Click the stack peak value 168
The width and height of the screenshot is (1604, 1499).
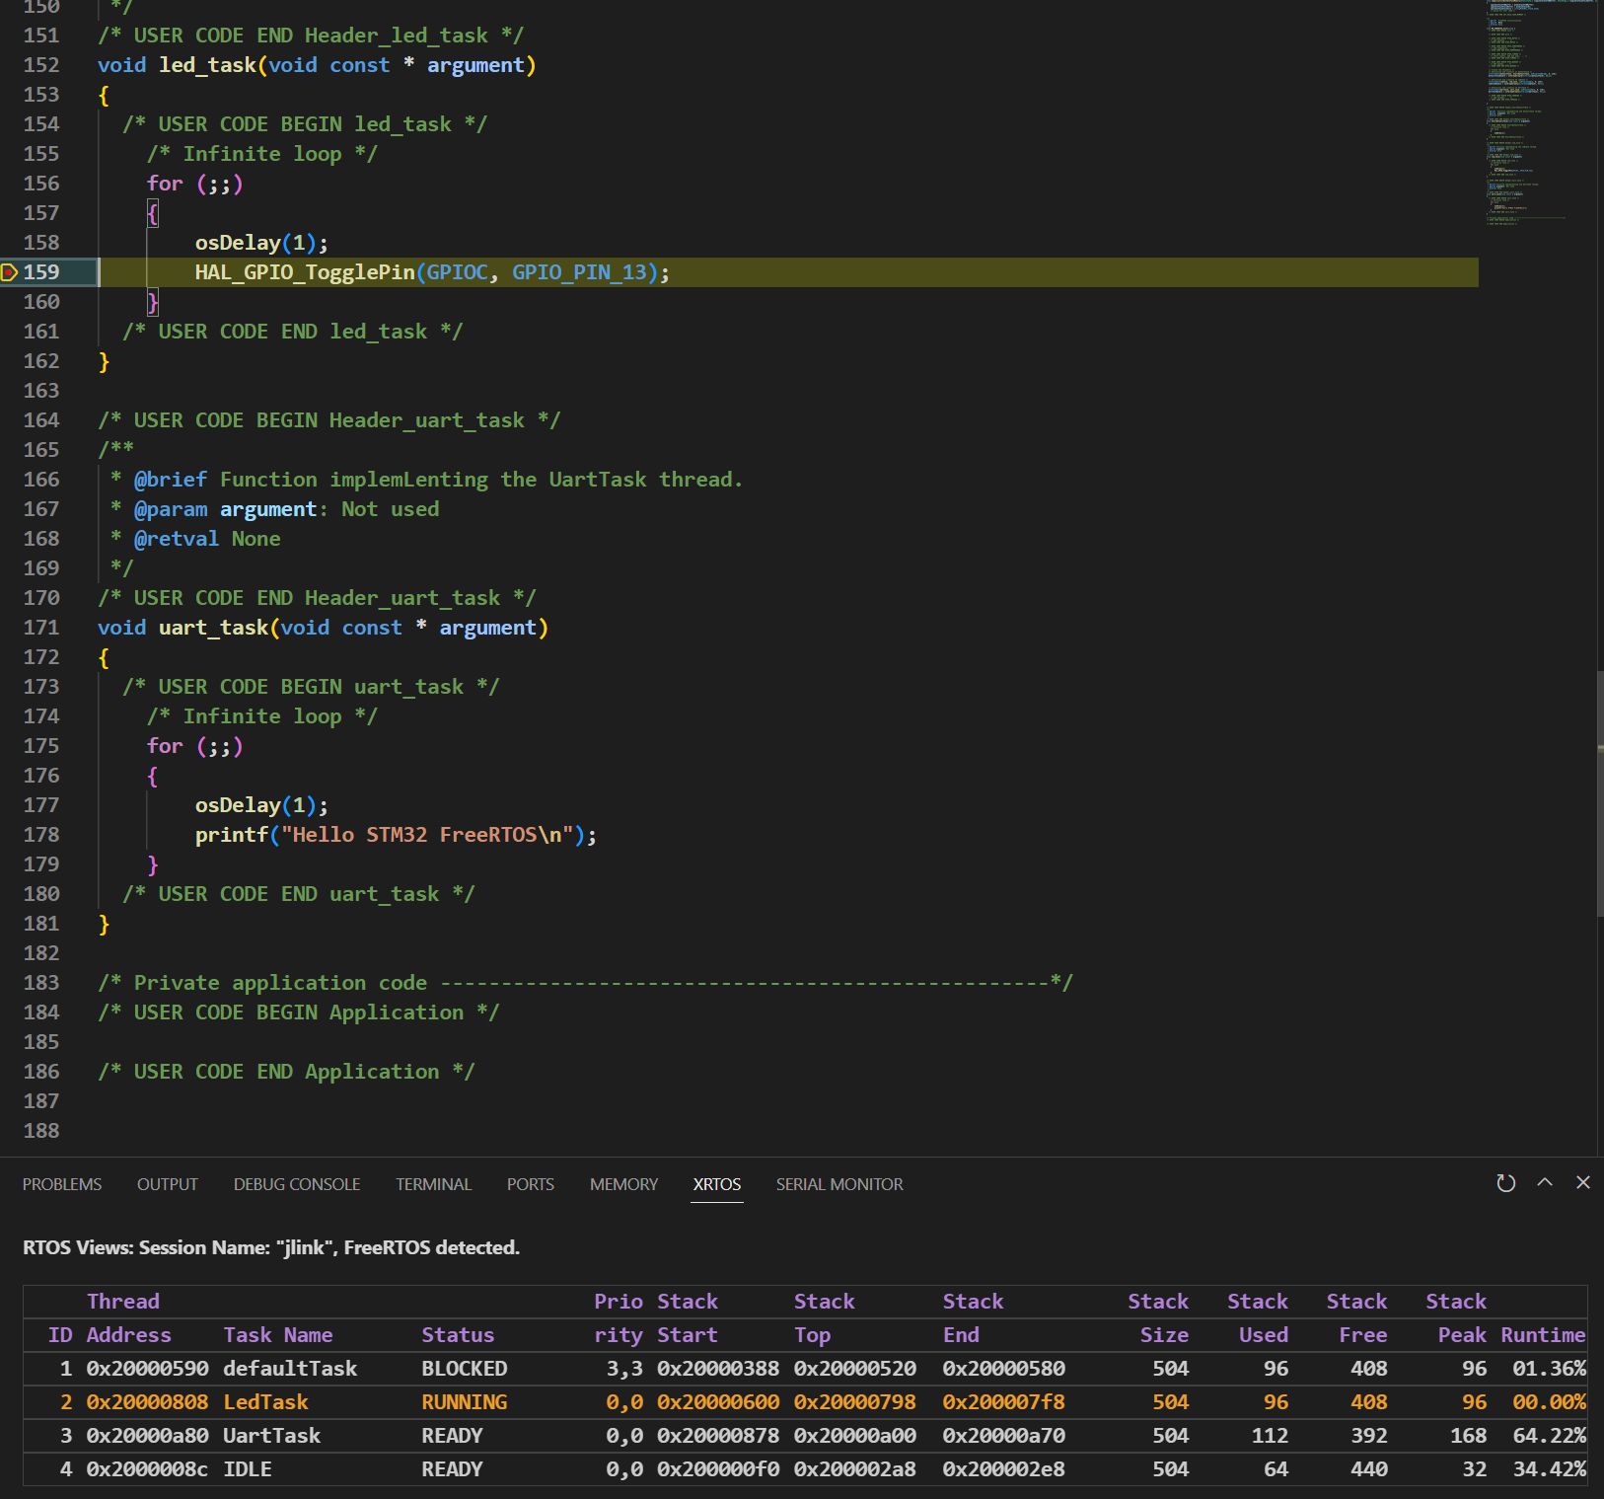(1468, 1436)
